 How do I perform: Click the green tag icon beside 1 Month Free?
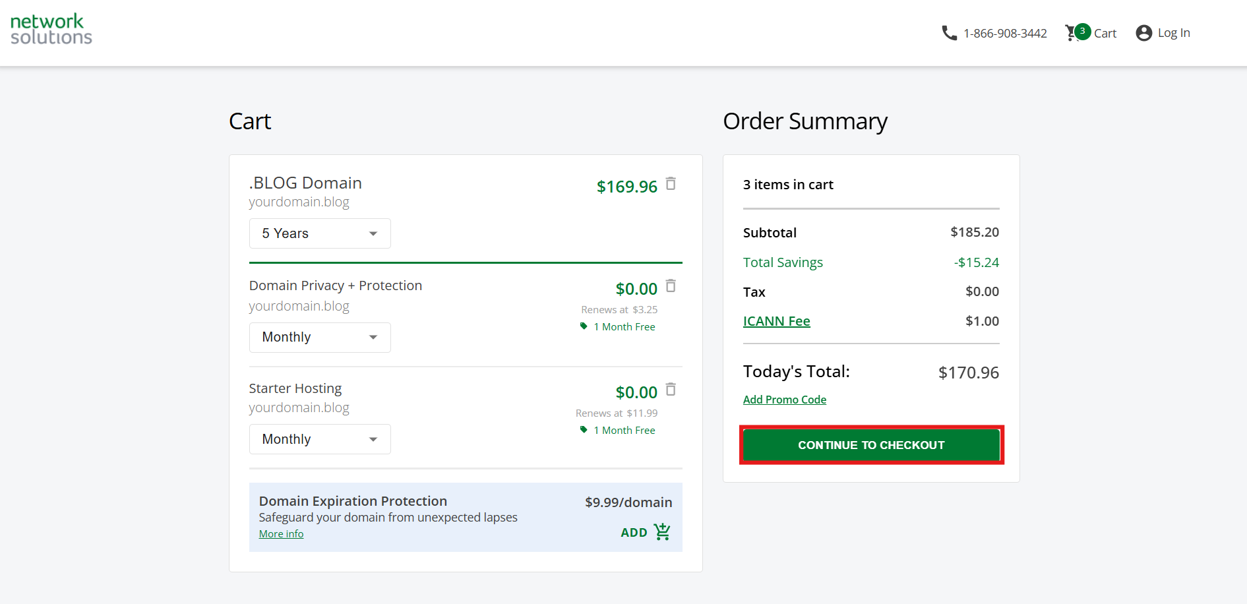pyautogui.click(x=584, y=326)
